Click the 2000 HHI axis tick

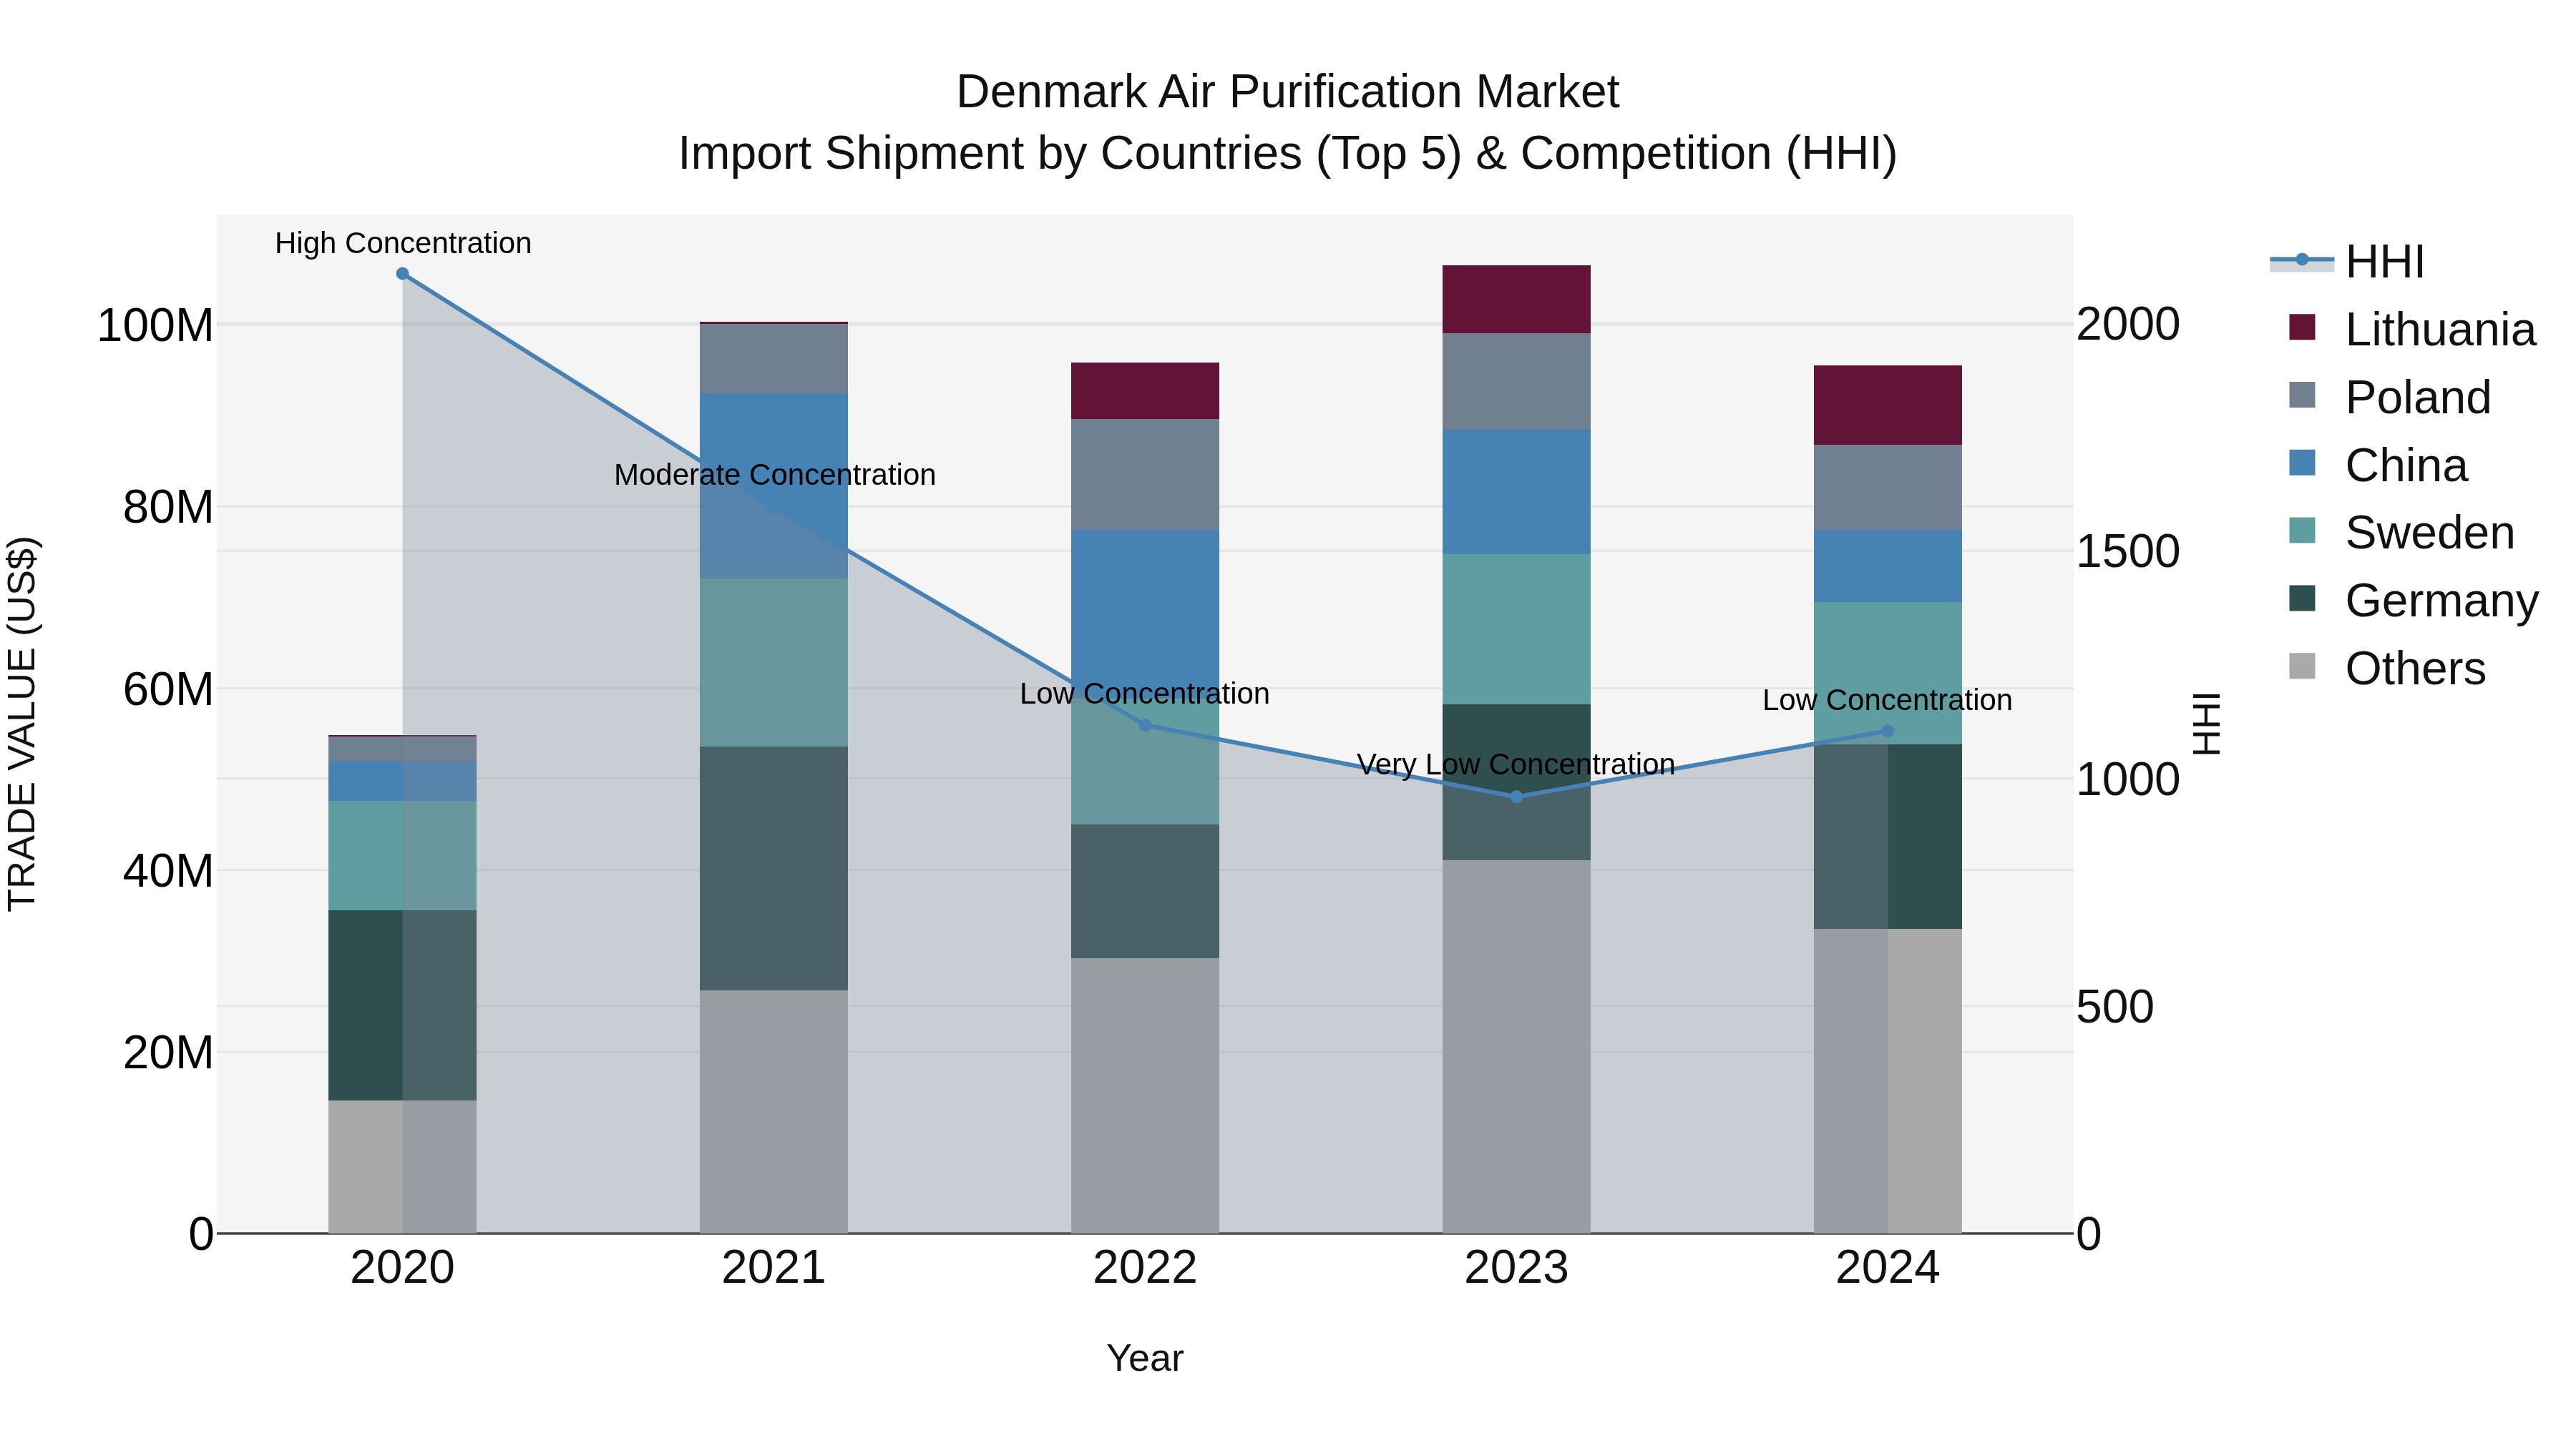[2128, 325]
